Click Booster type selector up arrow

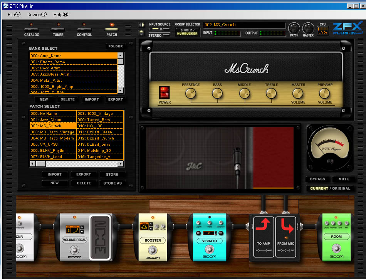pos(151,224)
